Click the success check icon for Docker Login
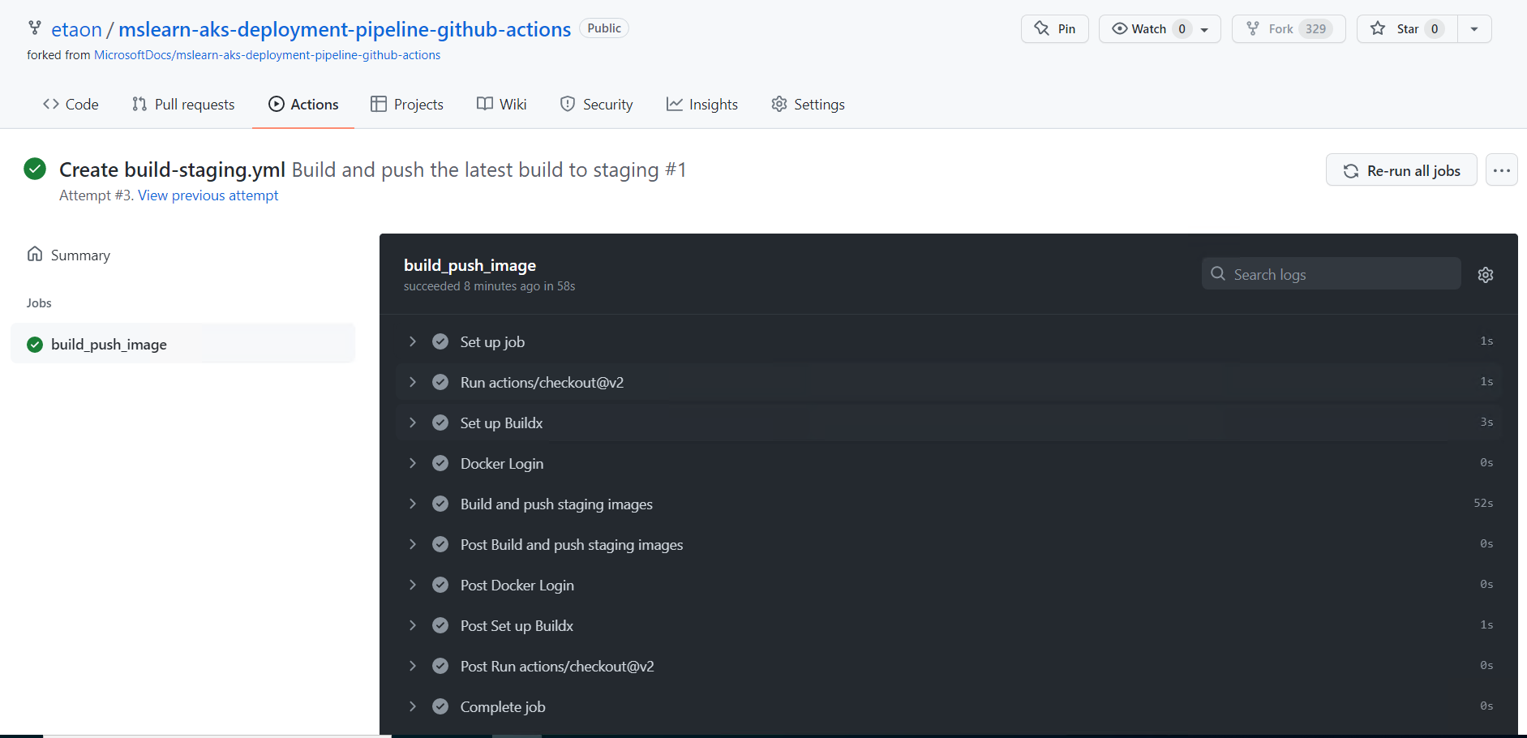Image resolution: width=1527 pixels, height=738 pixels. (x=440, y=463)
